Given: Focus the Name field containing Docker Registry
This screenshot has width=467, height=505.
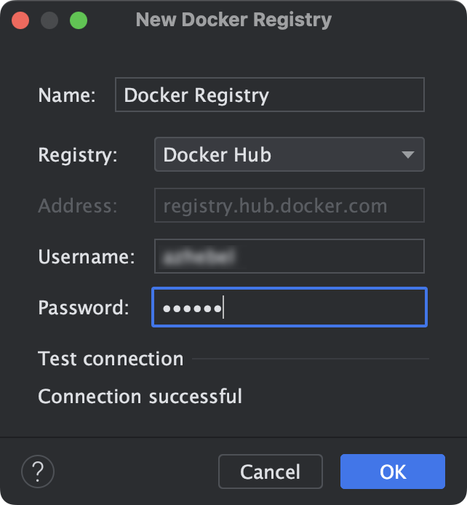Looking at the screenshot, I should point(270,95).
